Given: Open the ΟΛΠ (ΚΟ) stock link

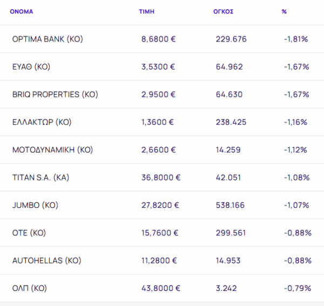Looking at the screenshot, I should click(x=30, y=288).
